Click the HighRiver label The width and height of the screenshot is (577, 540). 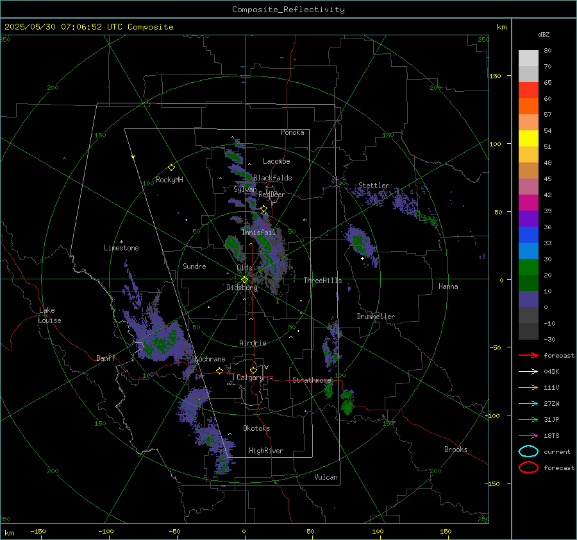point(266,451)
